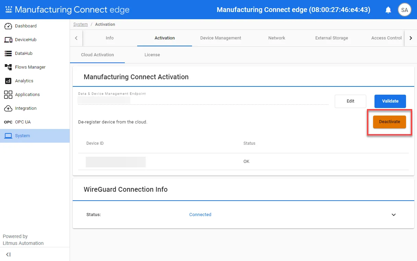Open Integration section

(x=35, y=108)
